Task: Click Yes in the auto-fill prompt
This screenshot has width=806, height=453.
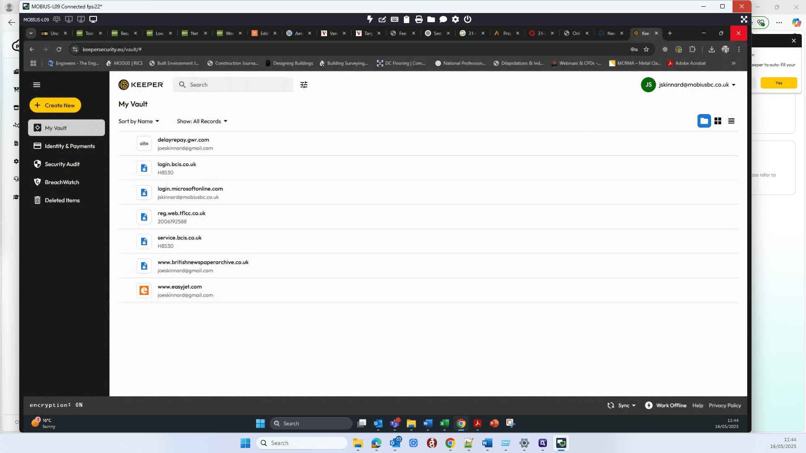Action: (x=779, y=83)
